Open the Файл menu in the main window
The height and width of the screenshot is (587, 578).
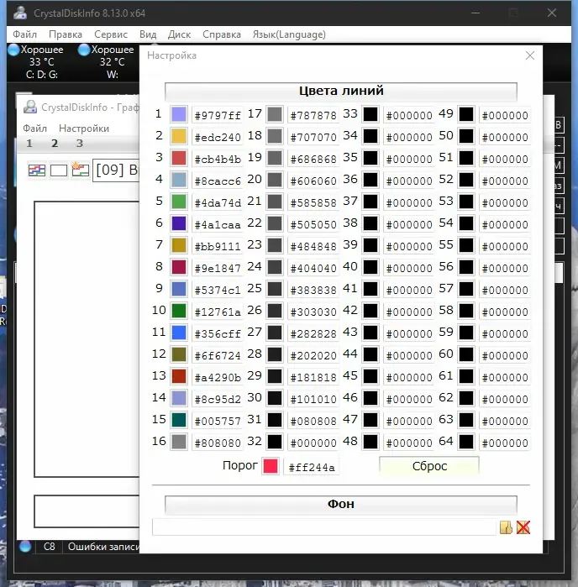click(24, 34)
